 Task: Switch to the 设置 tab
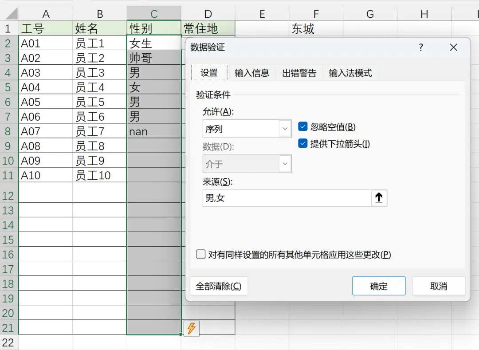tap(209, 73)
